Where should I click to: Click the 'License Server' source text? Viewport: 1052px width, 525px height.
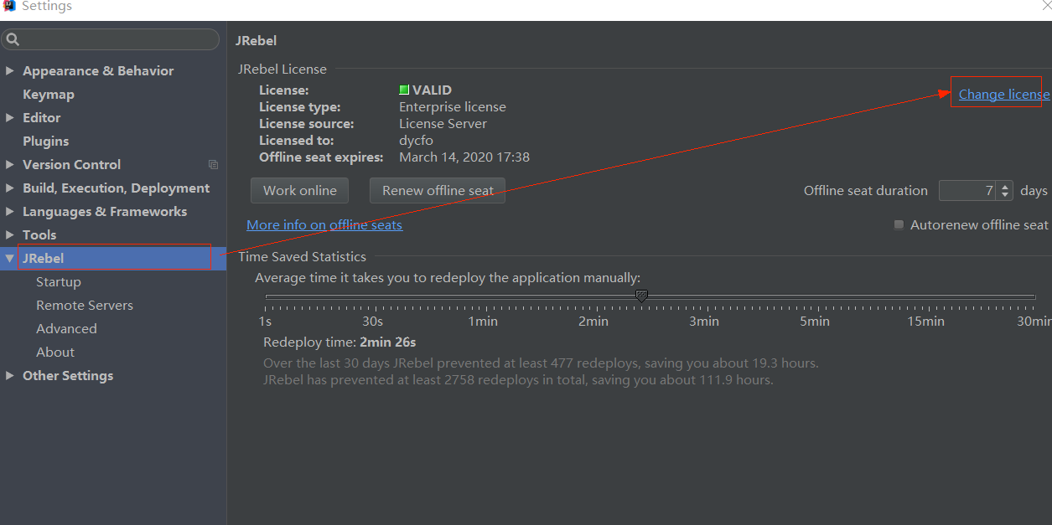[443, 124]
